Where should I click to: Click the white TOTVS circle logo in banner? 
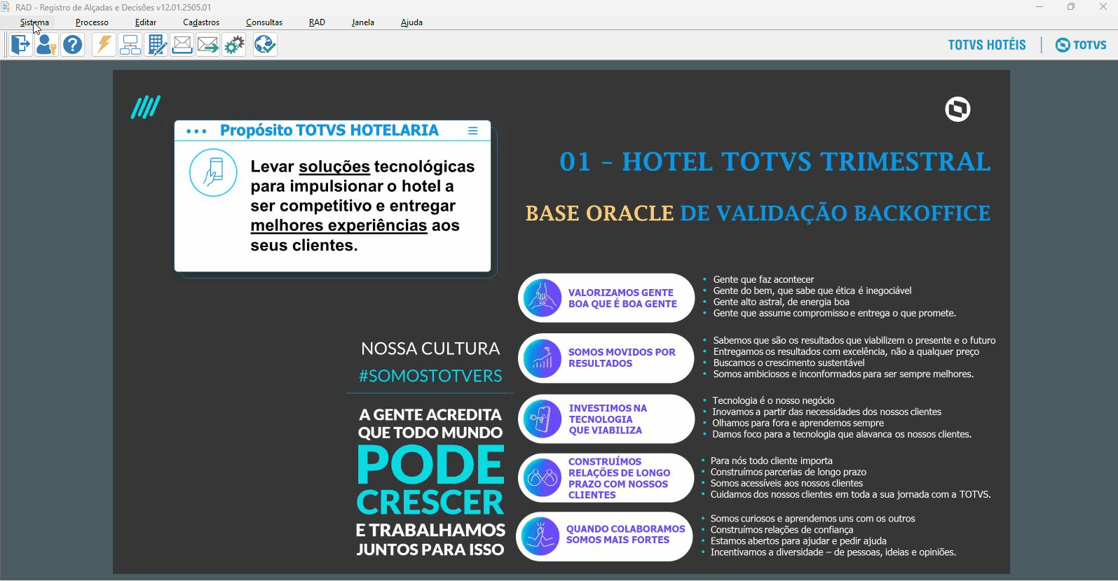coord(957,109)
